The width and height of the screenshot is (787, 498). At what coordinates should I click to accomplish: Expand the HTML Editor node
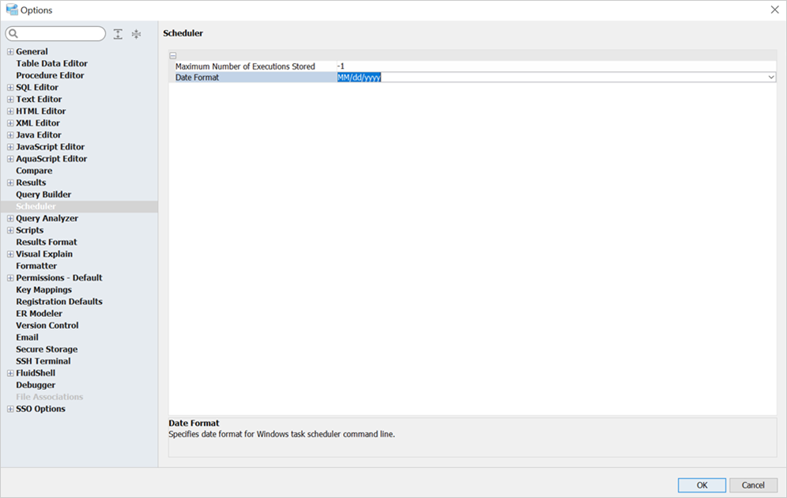point(10,111)
